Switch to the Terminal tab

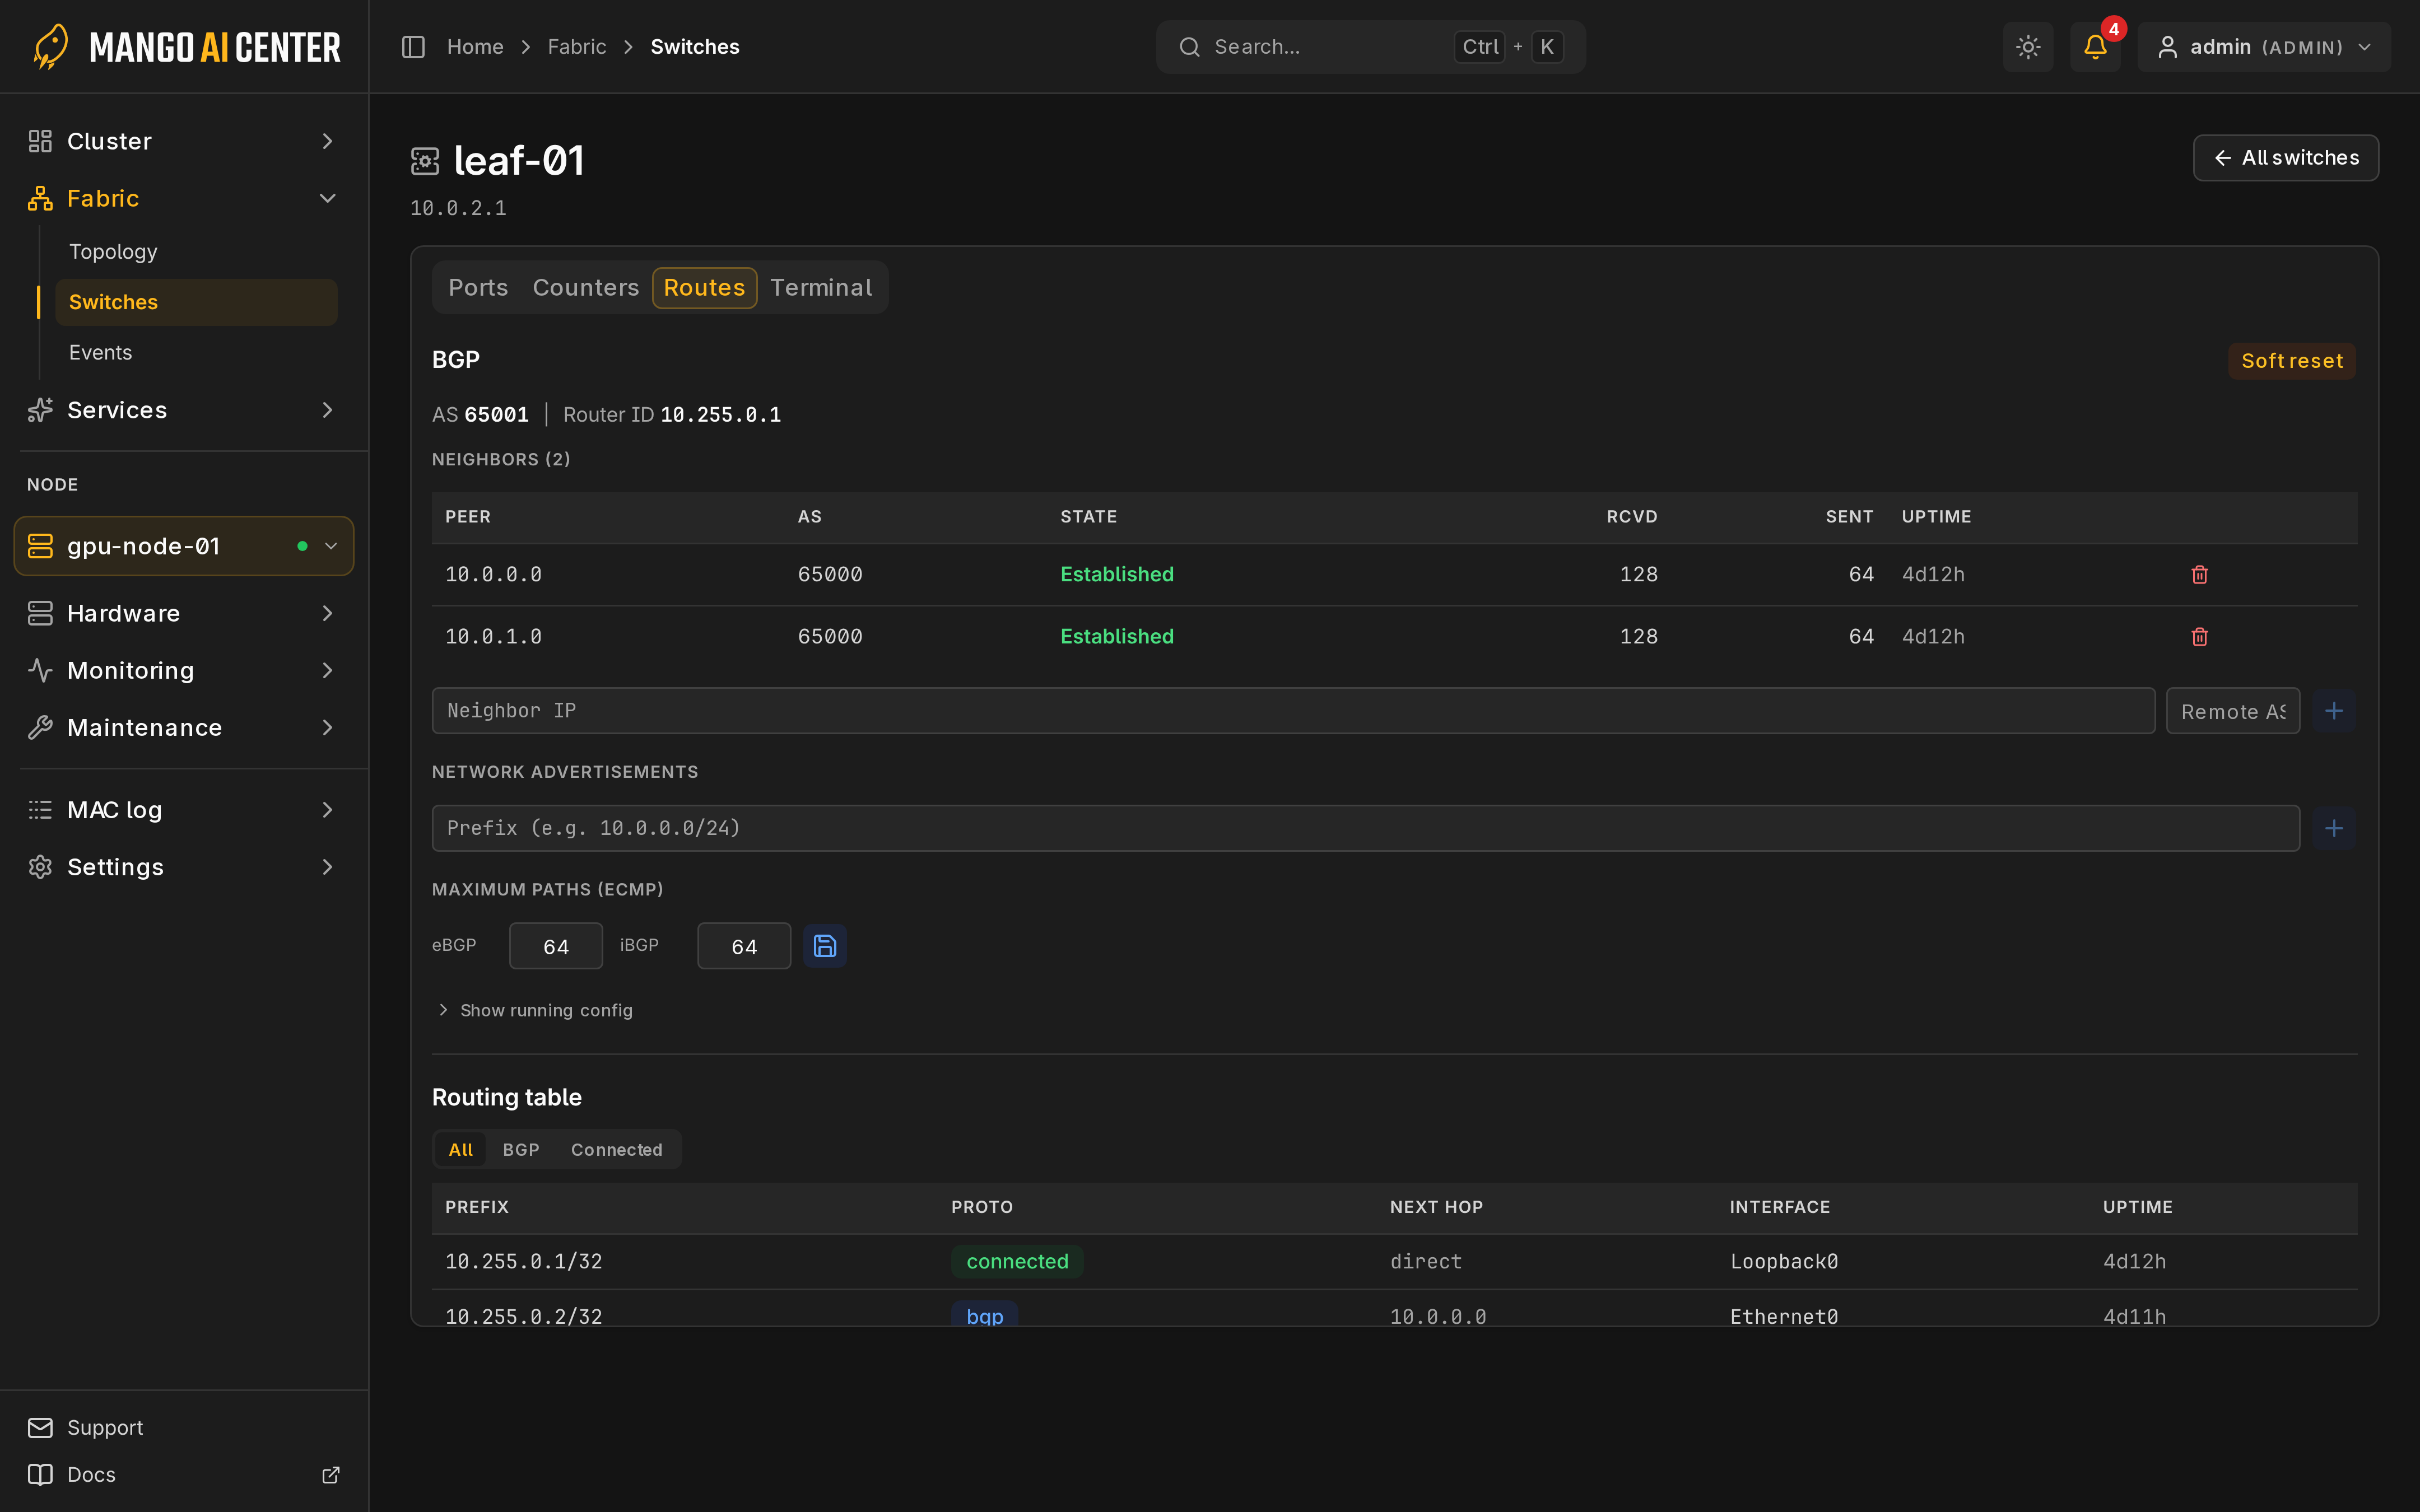[x=821, y=288]
